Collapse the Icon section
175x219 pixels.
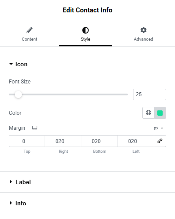18,64
